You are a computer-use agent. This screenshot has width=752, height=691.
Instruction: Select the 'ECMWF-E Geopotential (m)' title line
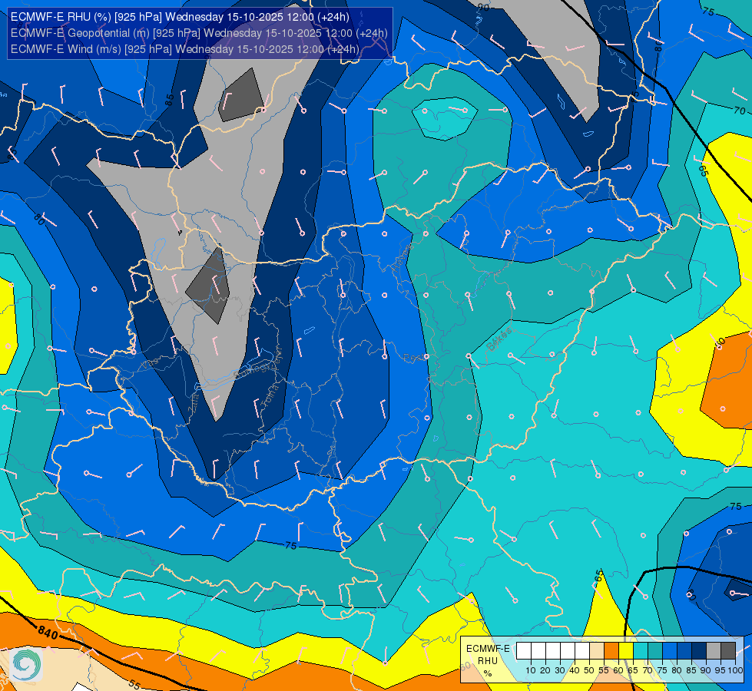coord(199,33)
